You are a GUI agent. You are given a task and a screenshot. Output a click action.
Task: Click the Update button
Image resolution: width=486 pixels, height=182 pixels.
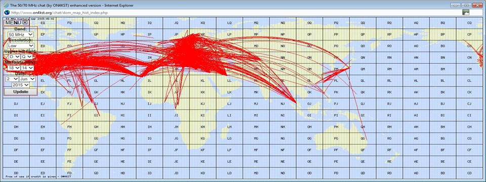tap(21, 92)
